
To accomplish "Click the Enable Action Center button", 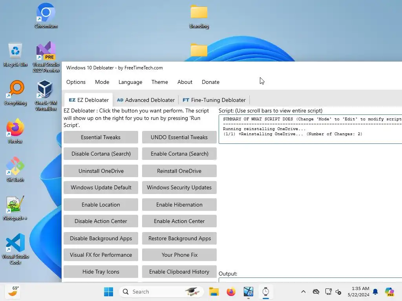I will tap(179, 221).
